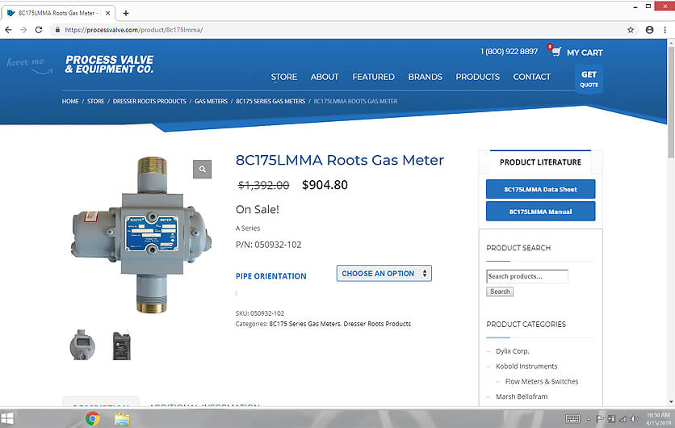Open the CONTACT menu
Image resolution: width=675 pixels, height=428 pixels.
(x=531, y=77)
